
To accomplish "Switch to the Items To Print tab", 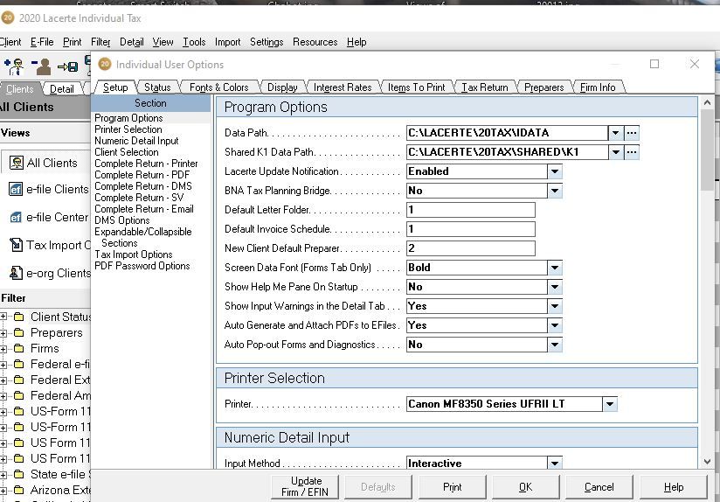I will coord(416,87).
